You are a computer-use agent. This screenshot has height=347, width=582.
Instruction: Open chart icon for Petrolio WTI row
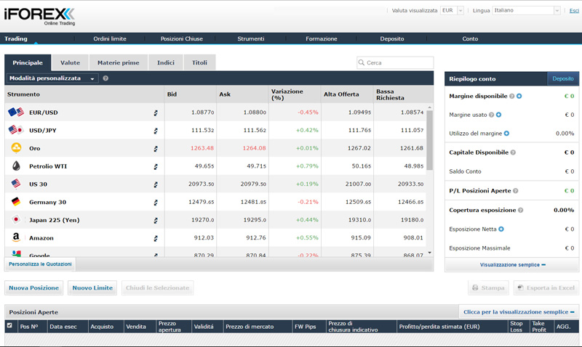(156, 167)
